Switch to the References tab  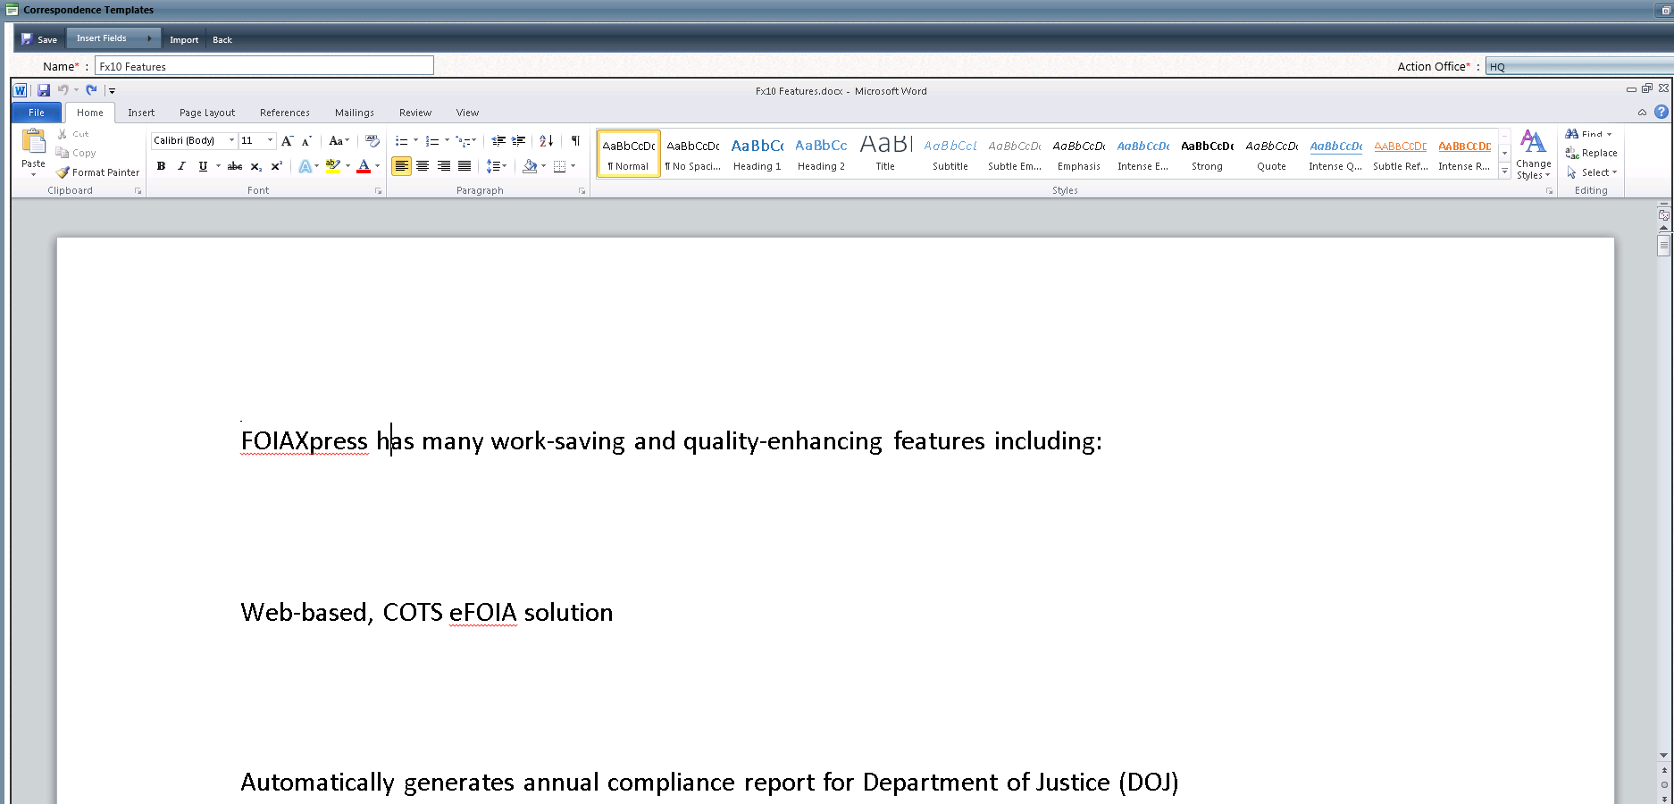coord(285,113)
